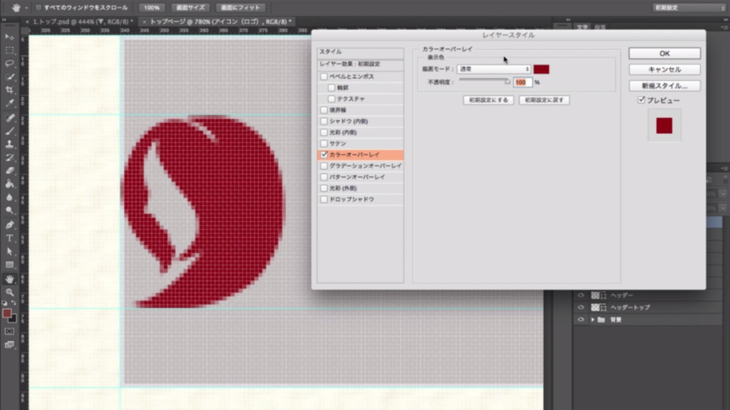Select the Eyedropper tool

click(x=9, y=104)
